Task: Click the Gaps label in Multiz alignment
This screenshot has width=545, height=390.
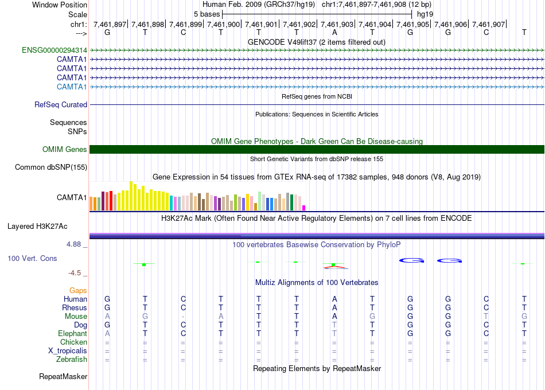Action: (x=78, y=290)
